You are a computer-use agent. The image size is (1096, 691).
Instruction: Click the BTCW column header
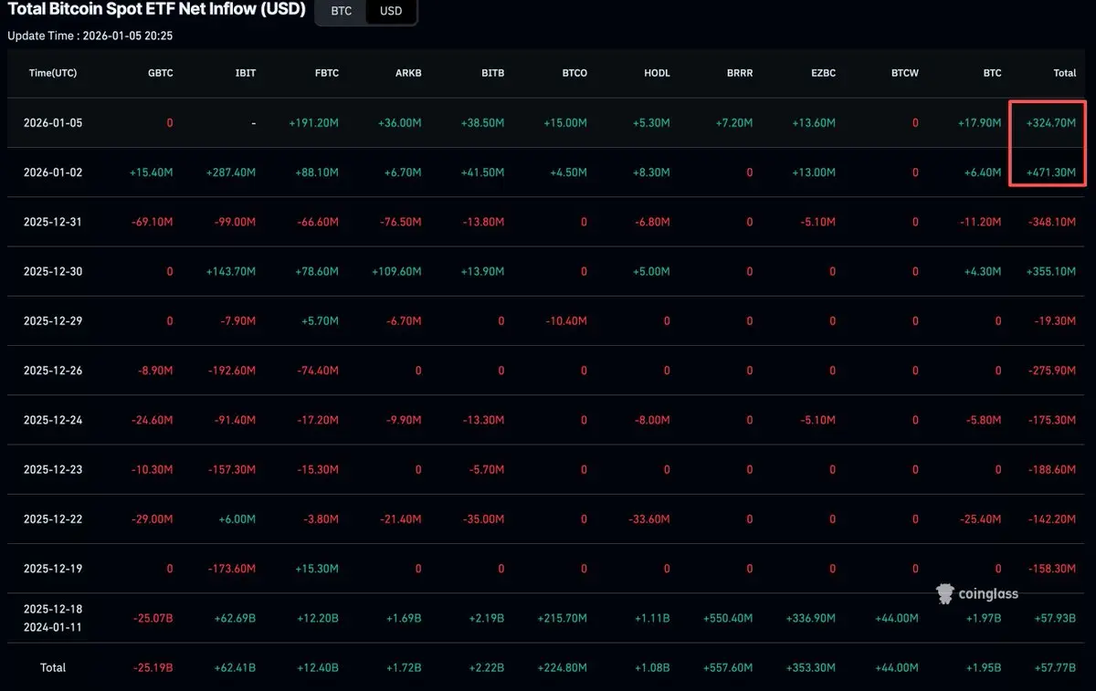[904, 73]
